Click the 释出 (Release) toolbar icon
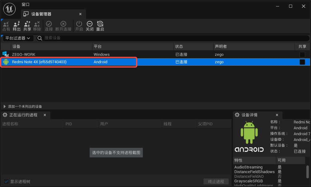The width and height of the screenshot is (311, 187). (17, 26)
